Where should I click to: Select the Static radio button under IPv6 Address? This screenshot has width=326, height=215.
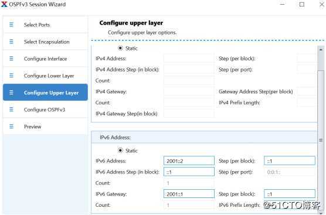click(x=120, y=150)
